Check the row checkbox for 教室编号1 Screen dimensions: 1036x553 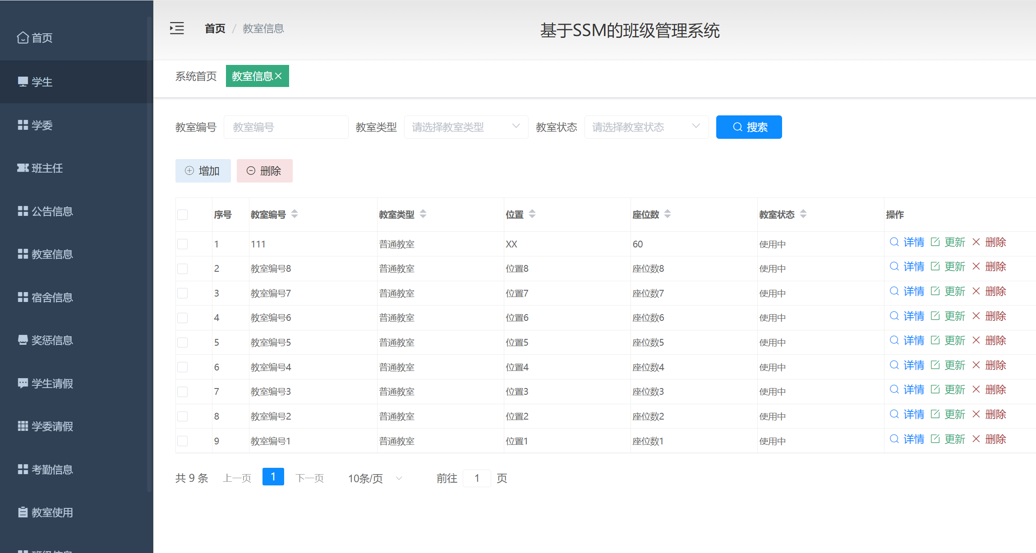(182, 441)
